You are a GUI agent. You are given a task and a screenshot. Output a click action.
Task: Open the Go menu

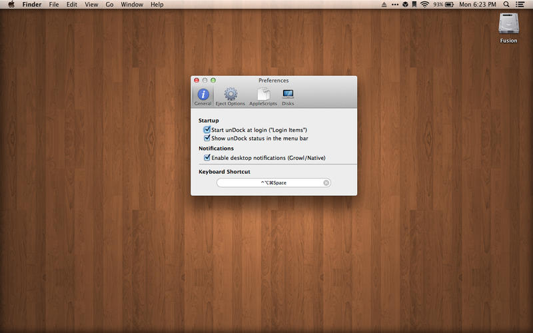click(x=109, y=5)
